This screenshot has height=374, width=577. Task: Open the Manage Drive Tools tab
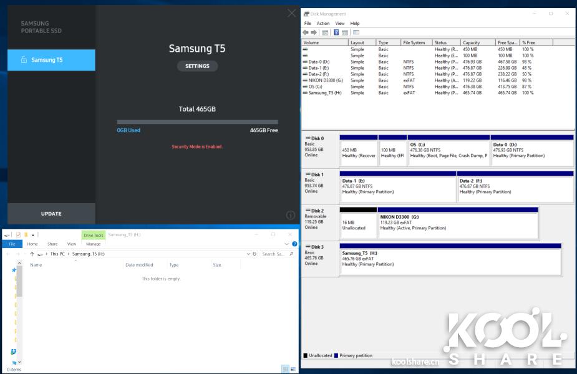pos(94,244)
